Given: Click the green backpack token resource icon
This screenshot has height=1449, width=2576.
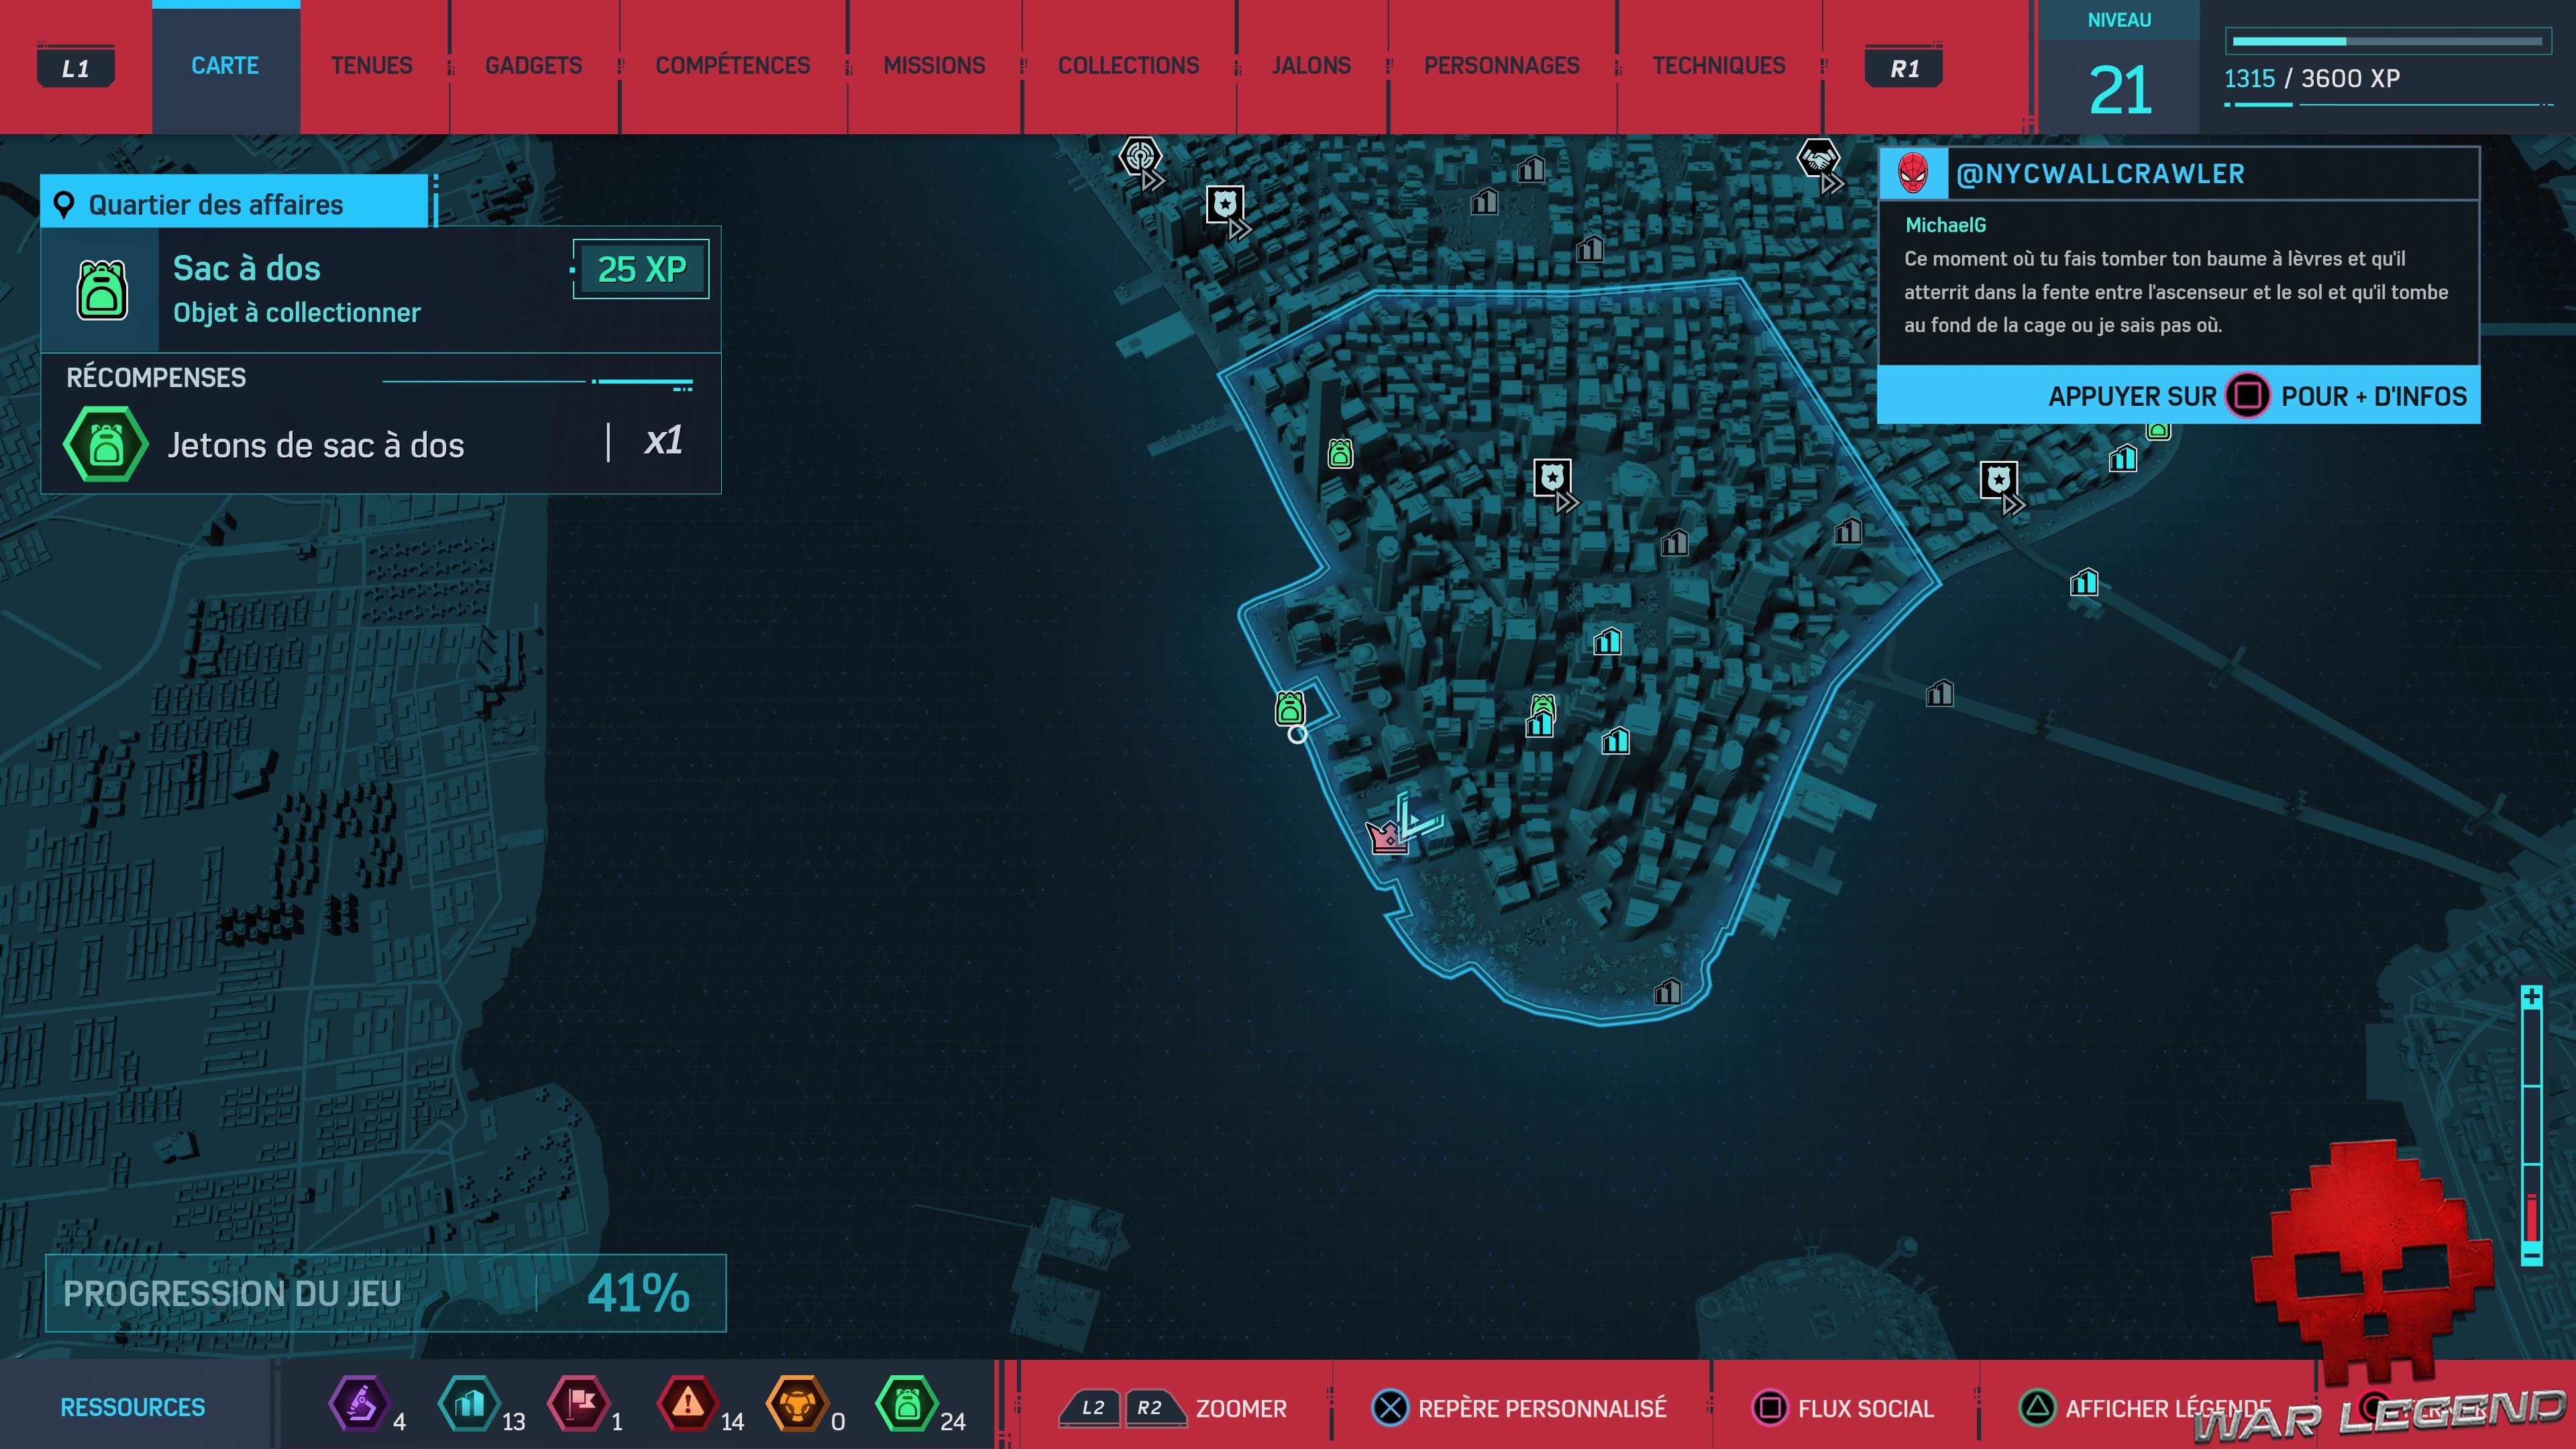Looking at the screenshot, I should click(907, 1404).
